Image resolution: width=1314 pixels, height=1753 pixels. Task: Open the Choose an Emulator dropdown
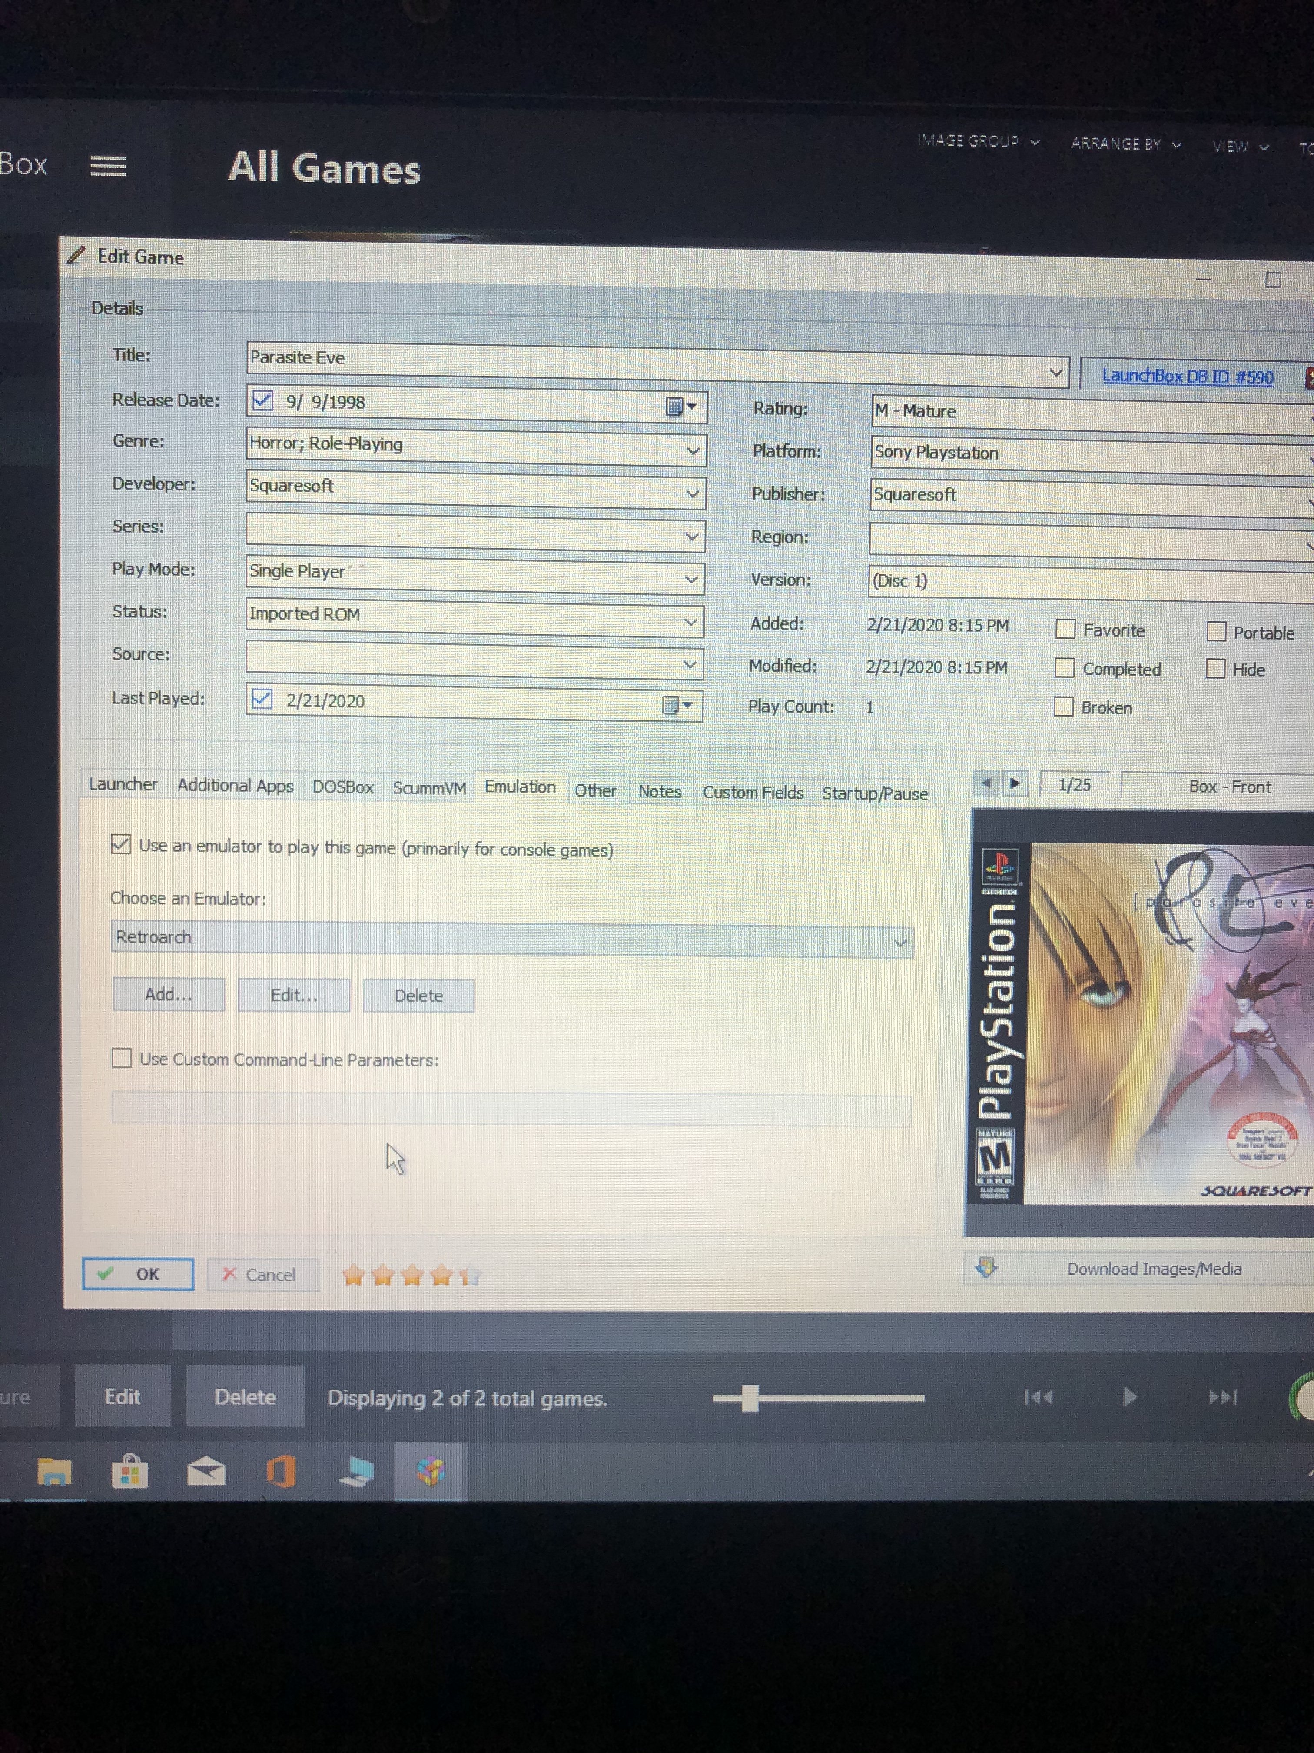pyautogui.click(x=512, y=939)
